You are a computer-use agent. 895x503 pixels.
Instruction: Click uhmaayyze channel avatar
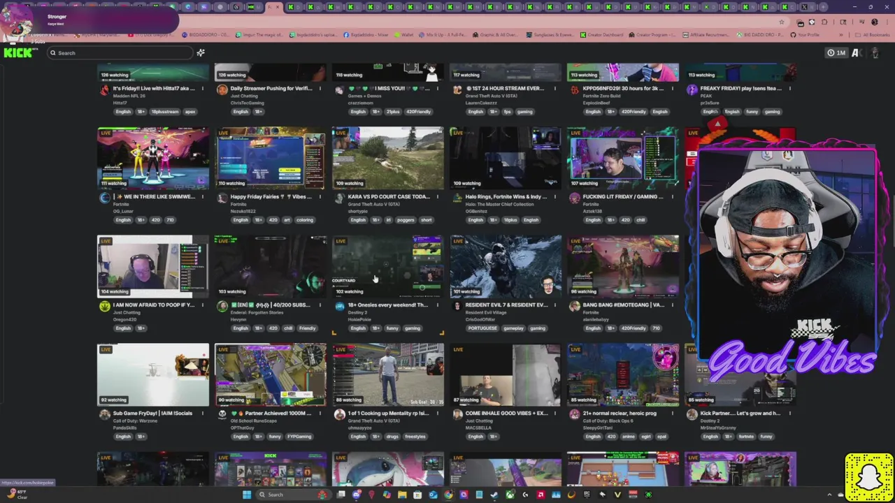pos(339,414)
